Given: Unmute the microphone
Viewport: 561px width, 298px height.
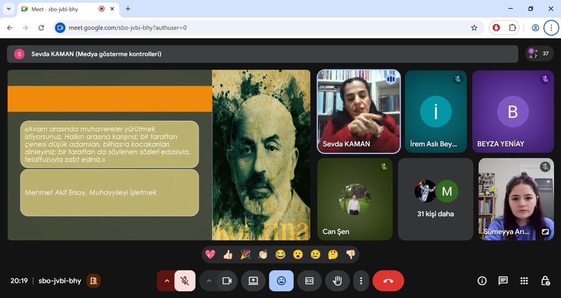Looking at the screenshot, I should (x=185, y=281).
